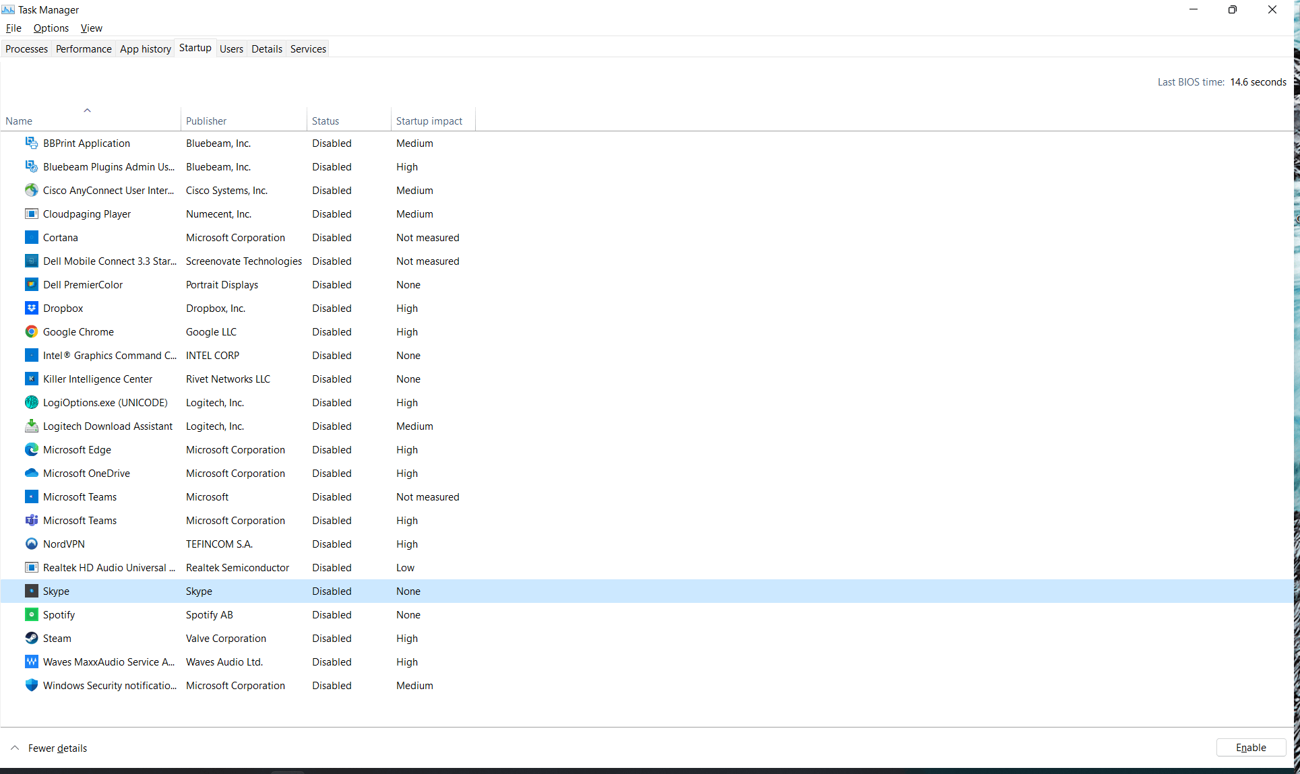
Task: Click Disabled status for Steam row
Action: click(x=332, y=638)
